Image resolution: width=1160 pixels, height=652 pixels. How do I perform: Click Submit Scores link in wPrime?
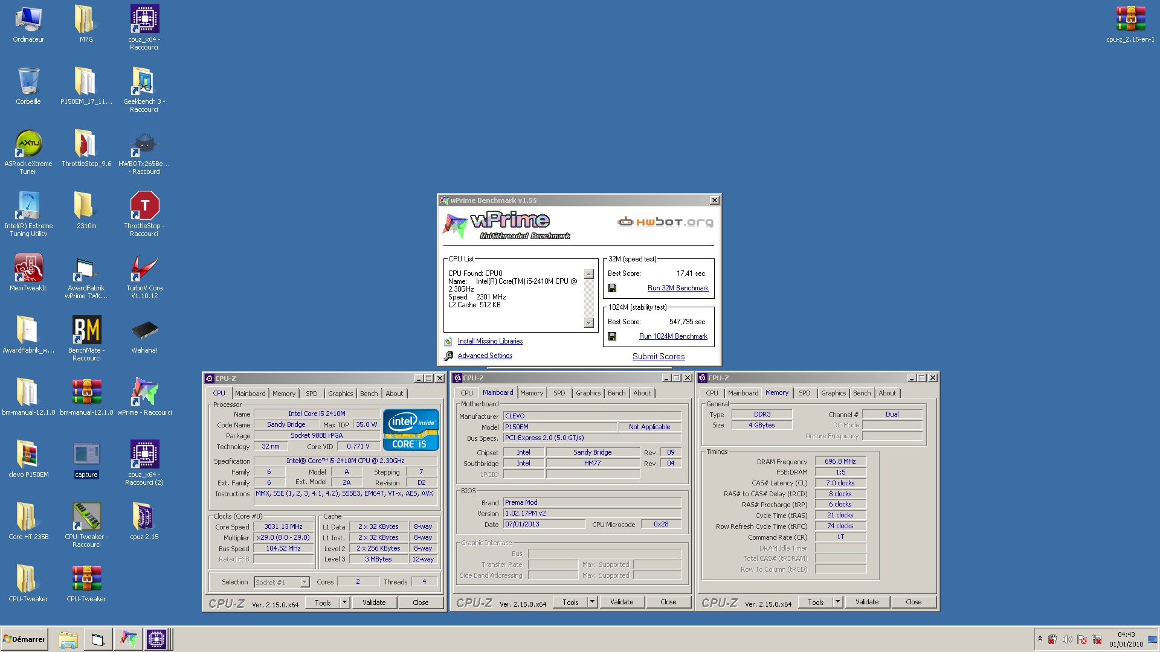click(659, 357)
